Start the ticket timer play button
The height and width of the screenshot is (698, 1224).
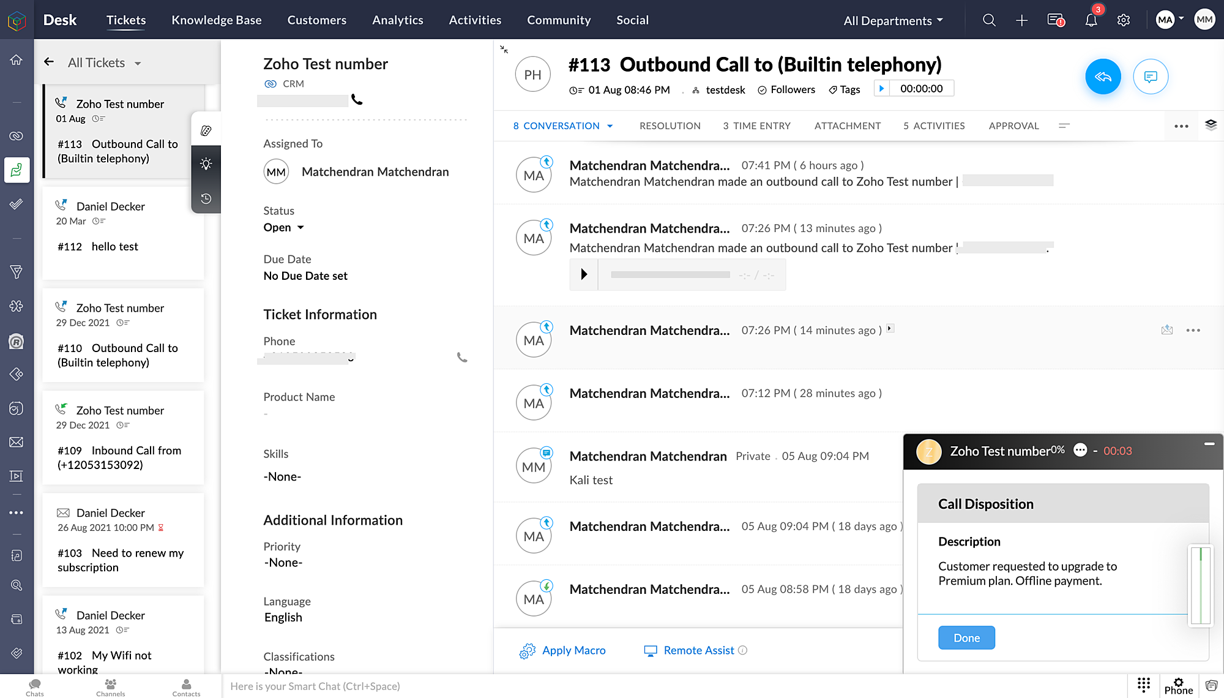pos(881,88)
